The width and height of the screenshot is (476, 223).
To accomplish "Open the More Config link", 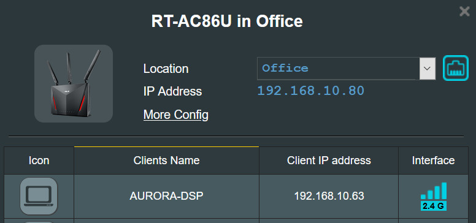I will coord(176,115).
